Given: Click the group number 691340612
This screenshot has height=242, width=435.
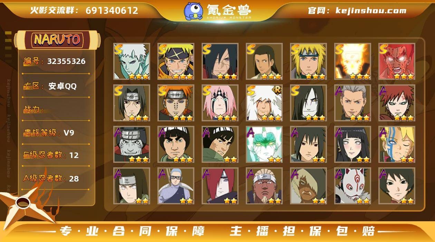Looking at the screenshot, I should 112,10.
